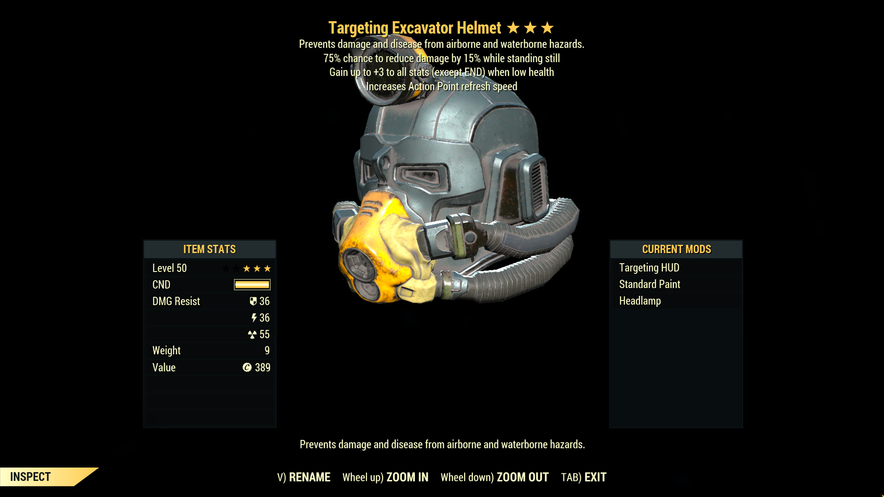Drag the CND condition slider bar
The width and height of the screenshot is (884, 497).
click(x=253, y=284)
